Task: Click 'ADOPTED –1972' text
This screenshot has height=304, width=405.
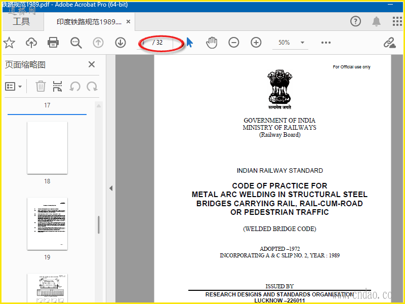Action: [x=280, y=249]
